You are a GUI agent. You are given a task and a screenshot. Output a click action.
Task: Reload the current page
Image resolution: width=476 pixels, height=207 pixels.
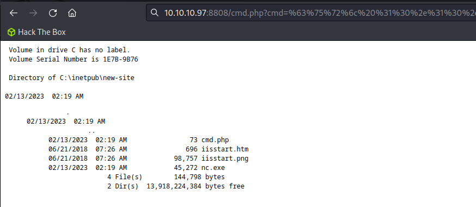(x=53, y=13)
